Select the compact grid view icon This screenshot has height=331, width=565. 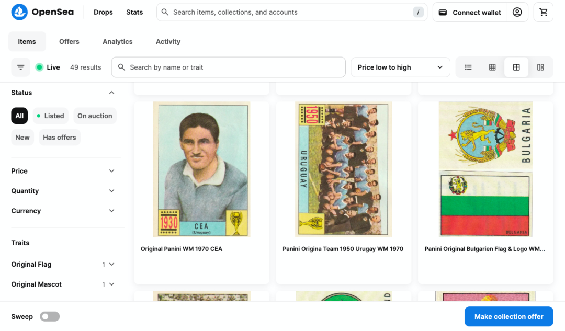coord(492,67)
